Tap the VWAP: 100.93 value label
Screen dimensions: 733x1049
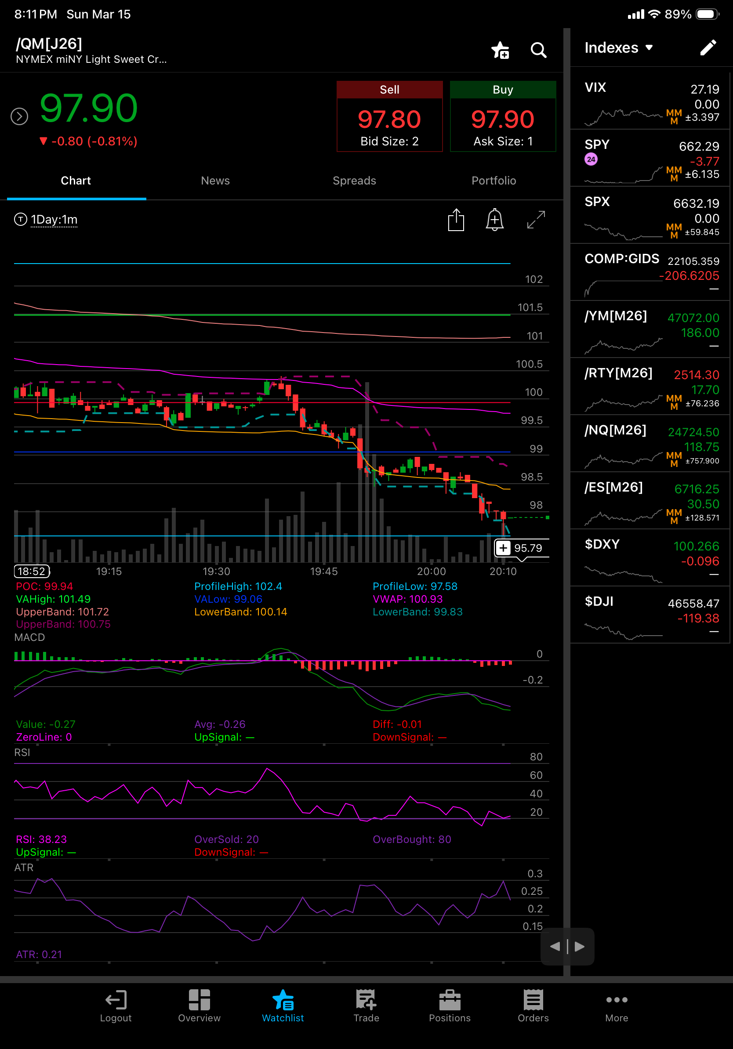pyautogui.click(x=408, y=599)
